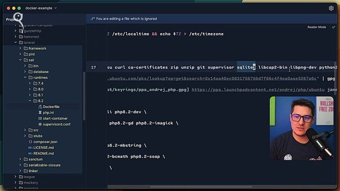
Task: Expand the bin folder
Action: pyautogui.click(x=25, y=66)
